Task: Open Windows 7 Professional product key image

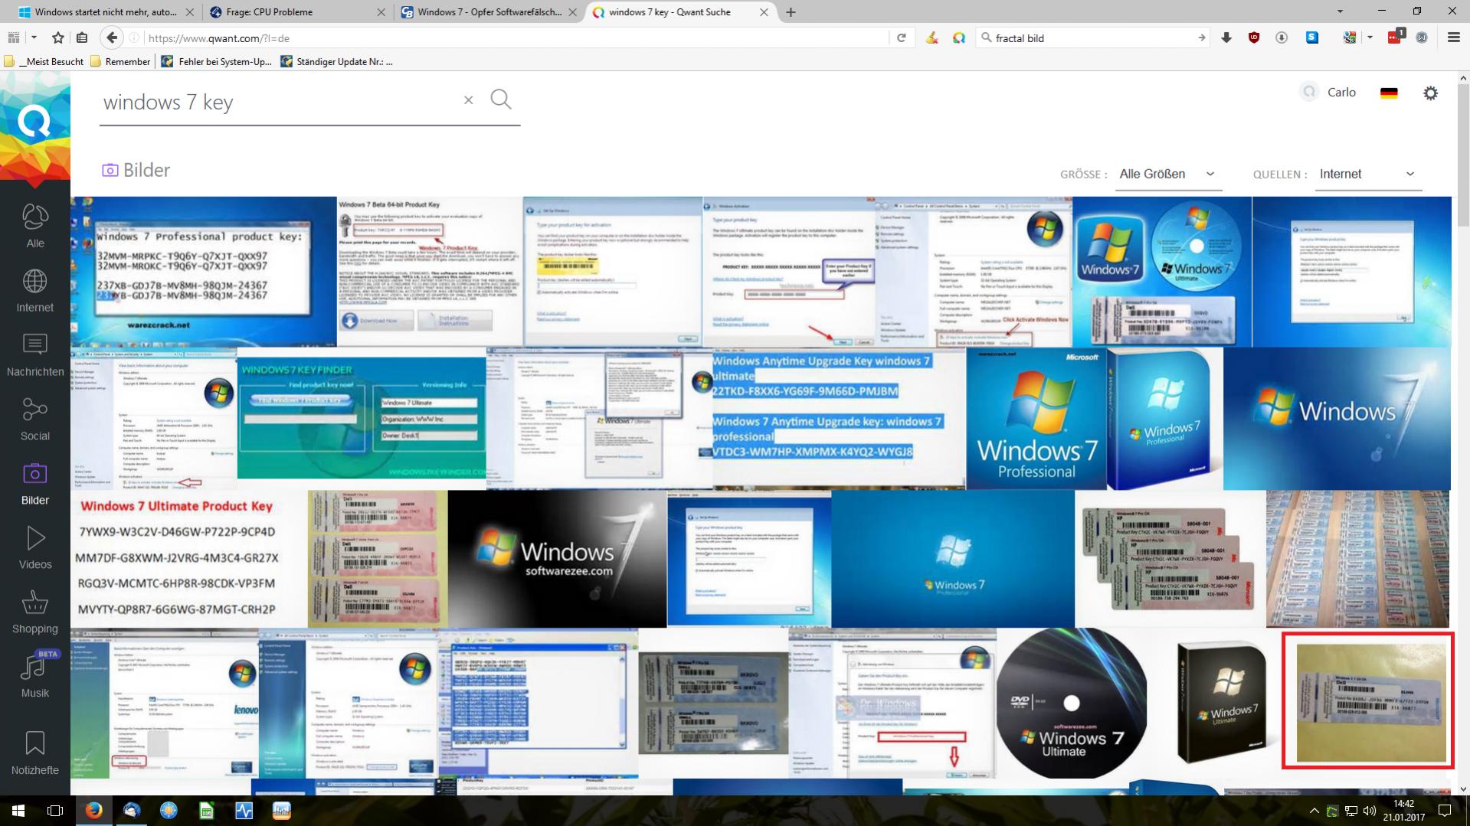Action: coord(203,272)
